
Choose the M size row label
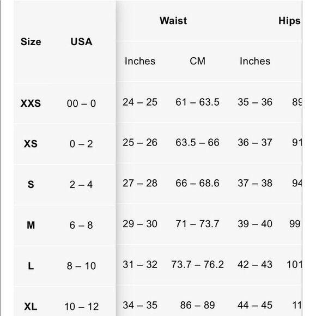coord(31,225)
